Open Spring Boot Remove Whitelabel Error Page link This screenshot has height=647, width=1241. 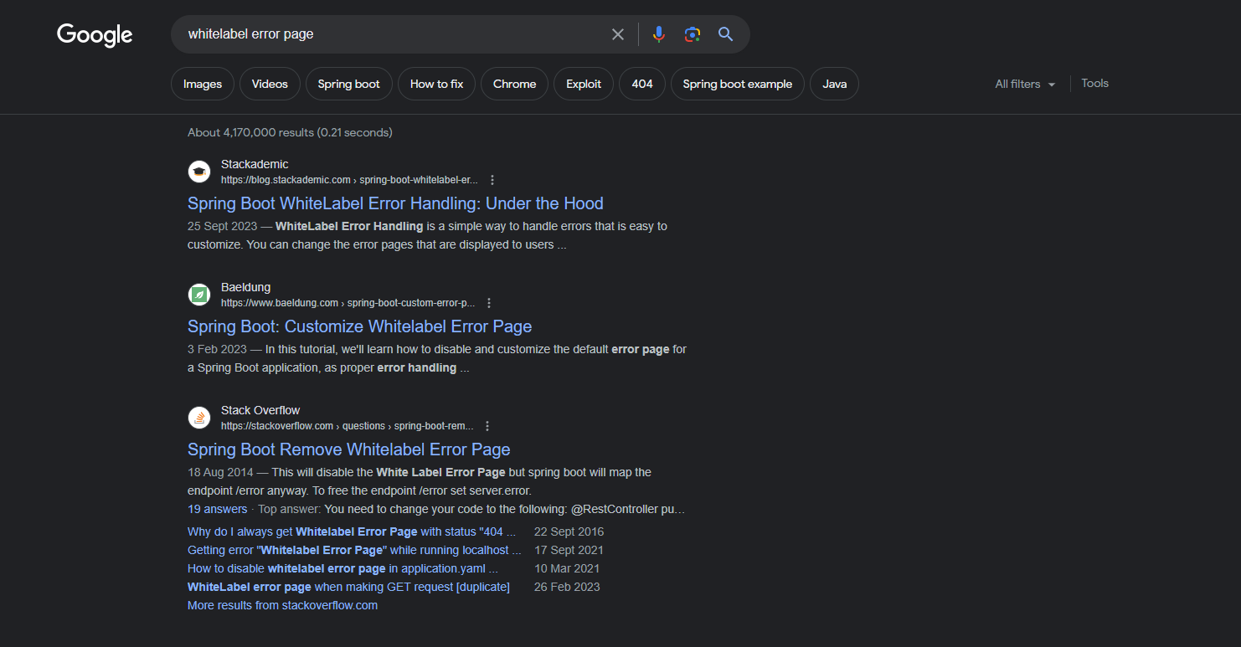tap(349, 449)
